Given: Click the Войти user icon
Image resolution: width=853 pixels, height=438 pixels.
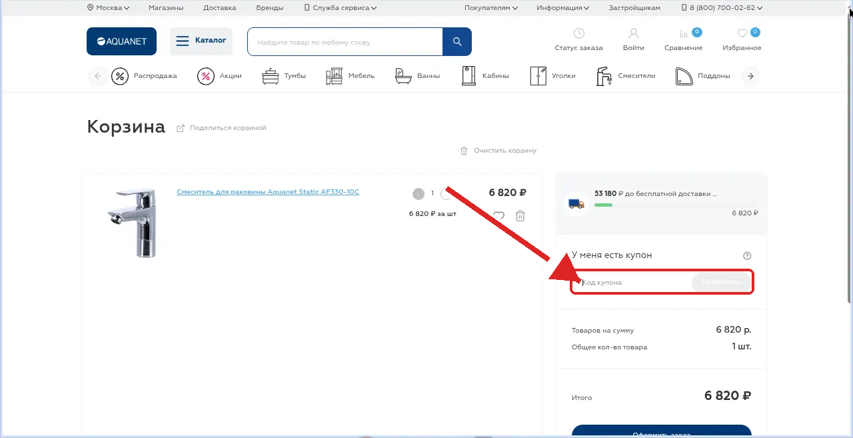Looking at the screenshot, I should point(634,33).
